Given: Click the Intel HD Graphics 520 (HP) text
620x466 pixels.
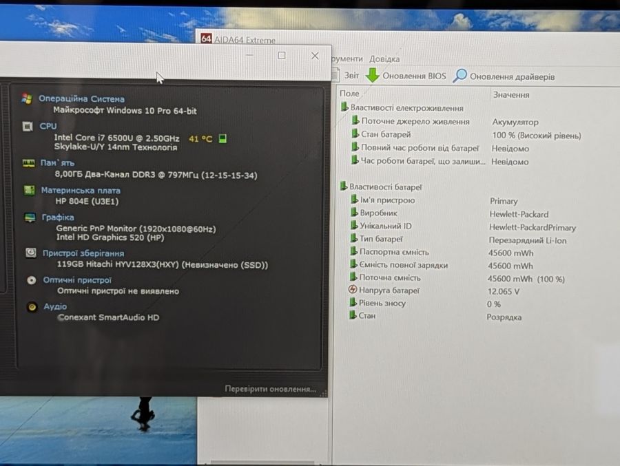Looking at the screenshot, I should [x=110, y=237].
